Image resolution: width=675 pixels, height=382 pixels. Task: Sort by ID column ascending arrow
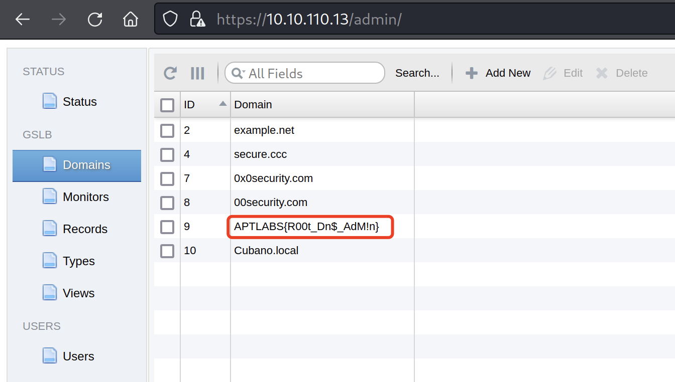pos(222,104)
